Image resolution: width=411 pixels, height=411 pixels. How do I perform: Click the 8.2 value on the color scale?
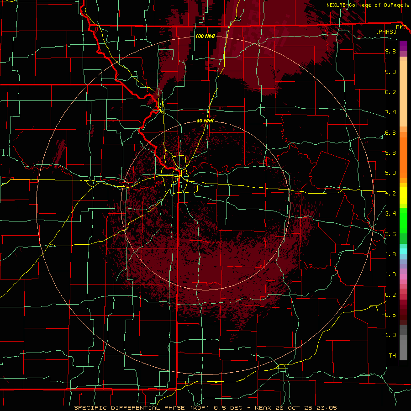pyautogui.click(x=390, y=92)
